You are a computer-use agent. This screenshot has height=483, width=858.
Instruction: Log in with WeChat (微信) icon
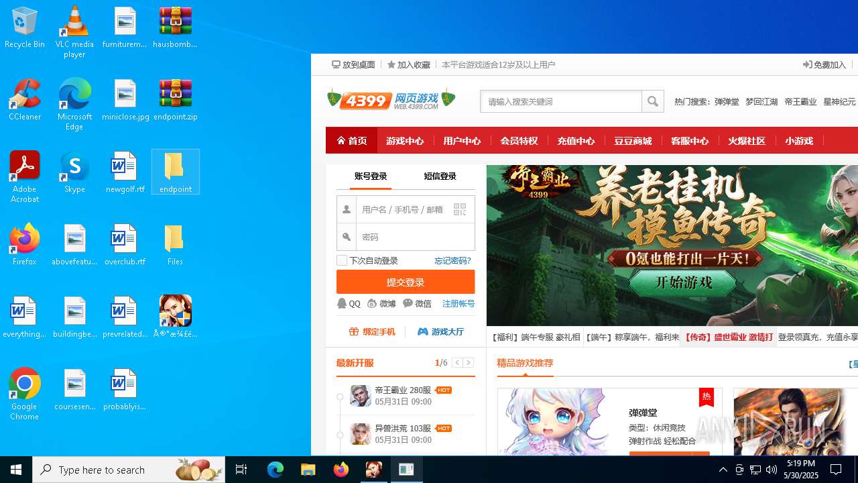click(x=417, y=303)
